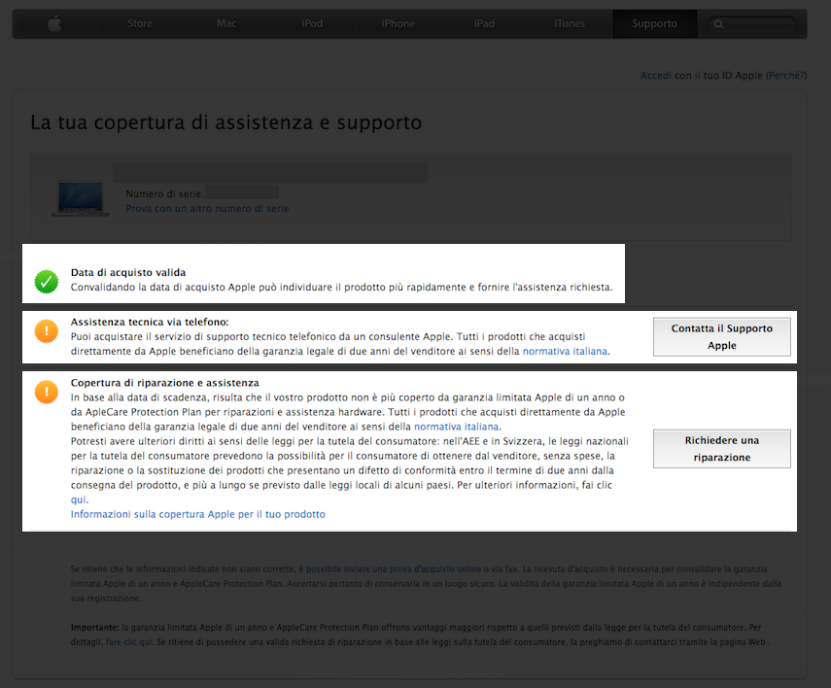
Task: Click the search field in navigation bar
Action: click(752, 24)
